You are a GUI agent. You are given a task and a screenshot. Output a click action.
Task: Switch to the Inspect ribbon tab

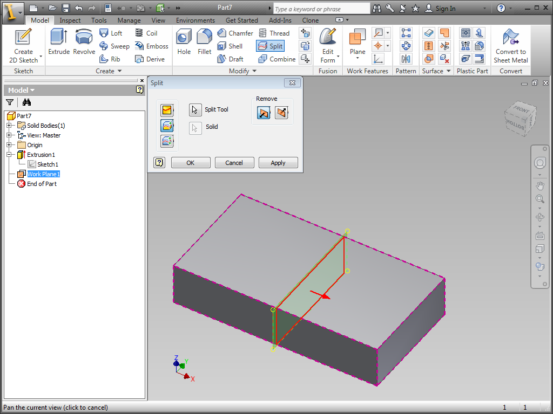70,20
